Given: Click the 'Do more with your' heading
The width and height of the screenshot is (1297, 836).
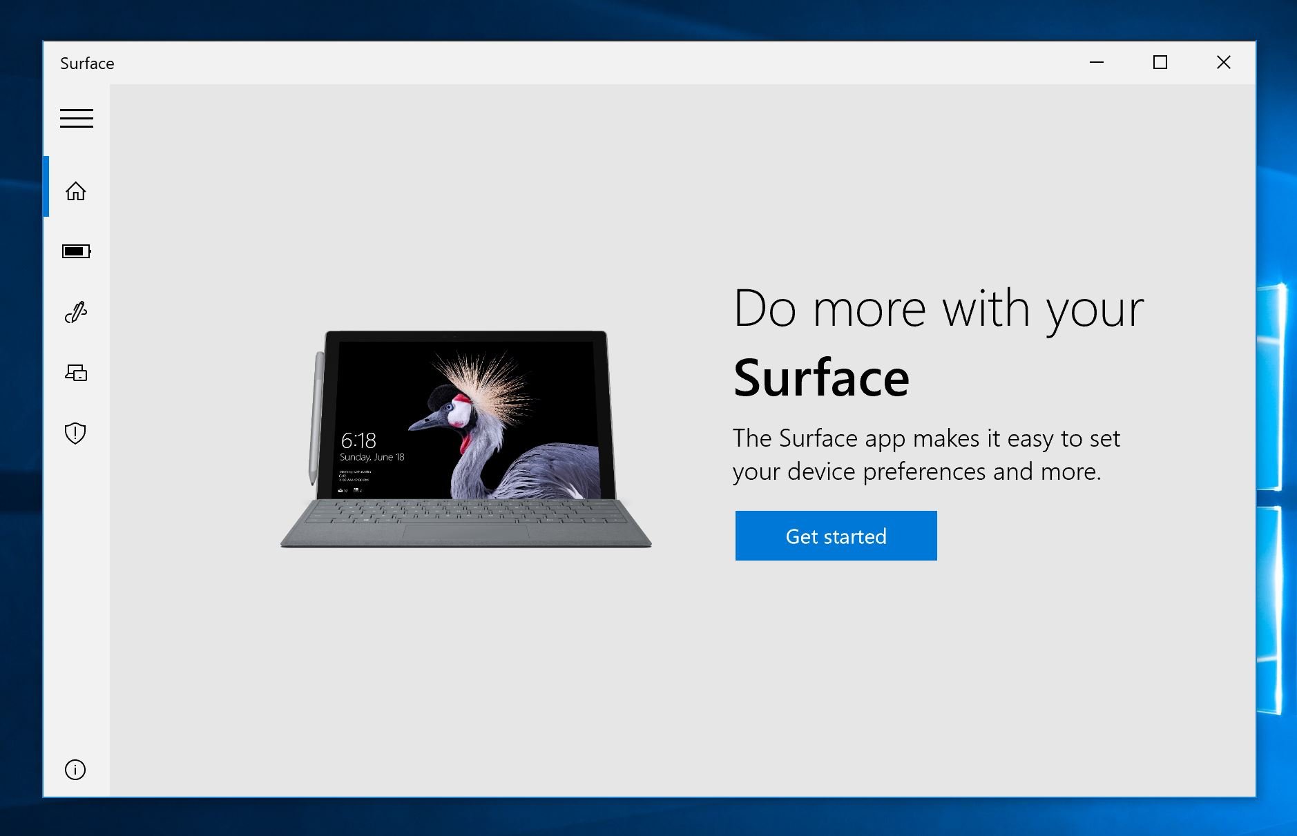Looking at the screenshot, I should (x=939, y=309).
